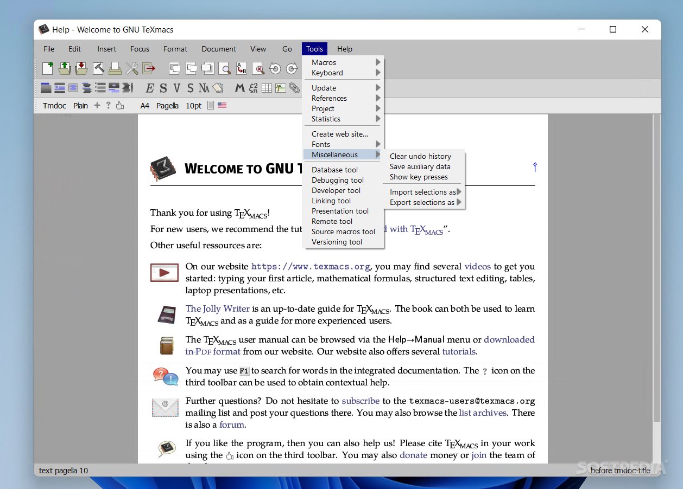Click the videos hyperlink
Screen dimensions: 683x489
(478, 266)
